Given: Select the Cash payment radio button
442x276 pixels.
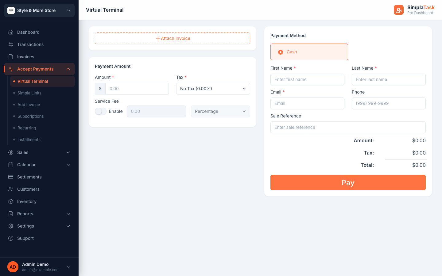Looking at the screenshot, I should 281,52.
